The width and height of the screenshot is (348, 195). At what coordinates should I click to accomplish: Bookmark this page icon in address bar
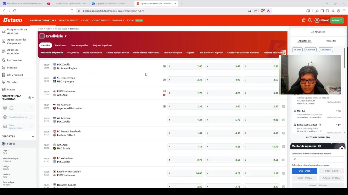[72, 11]
